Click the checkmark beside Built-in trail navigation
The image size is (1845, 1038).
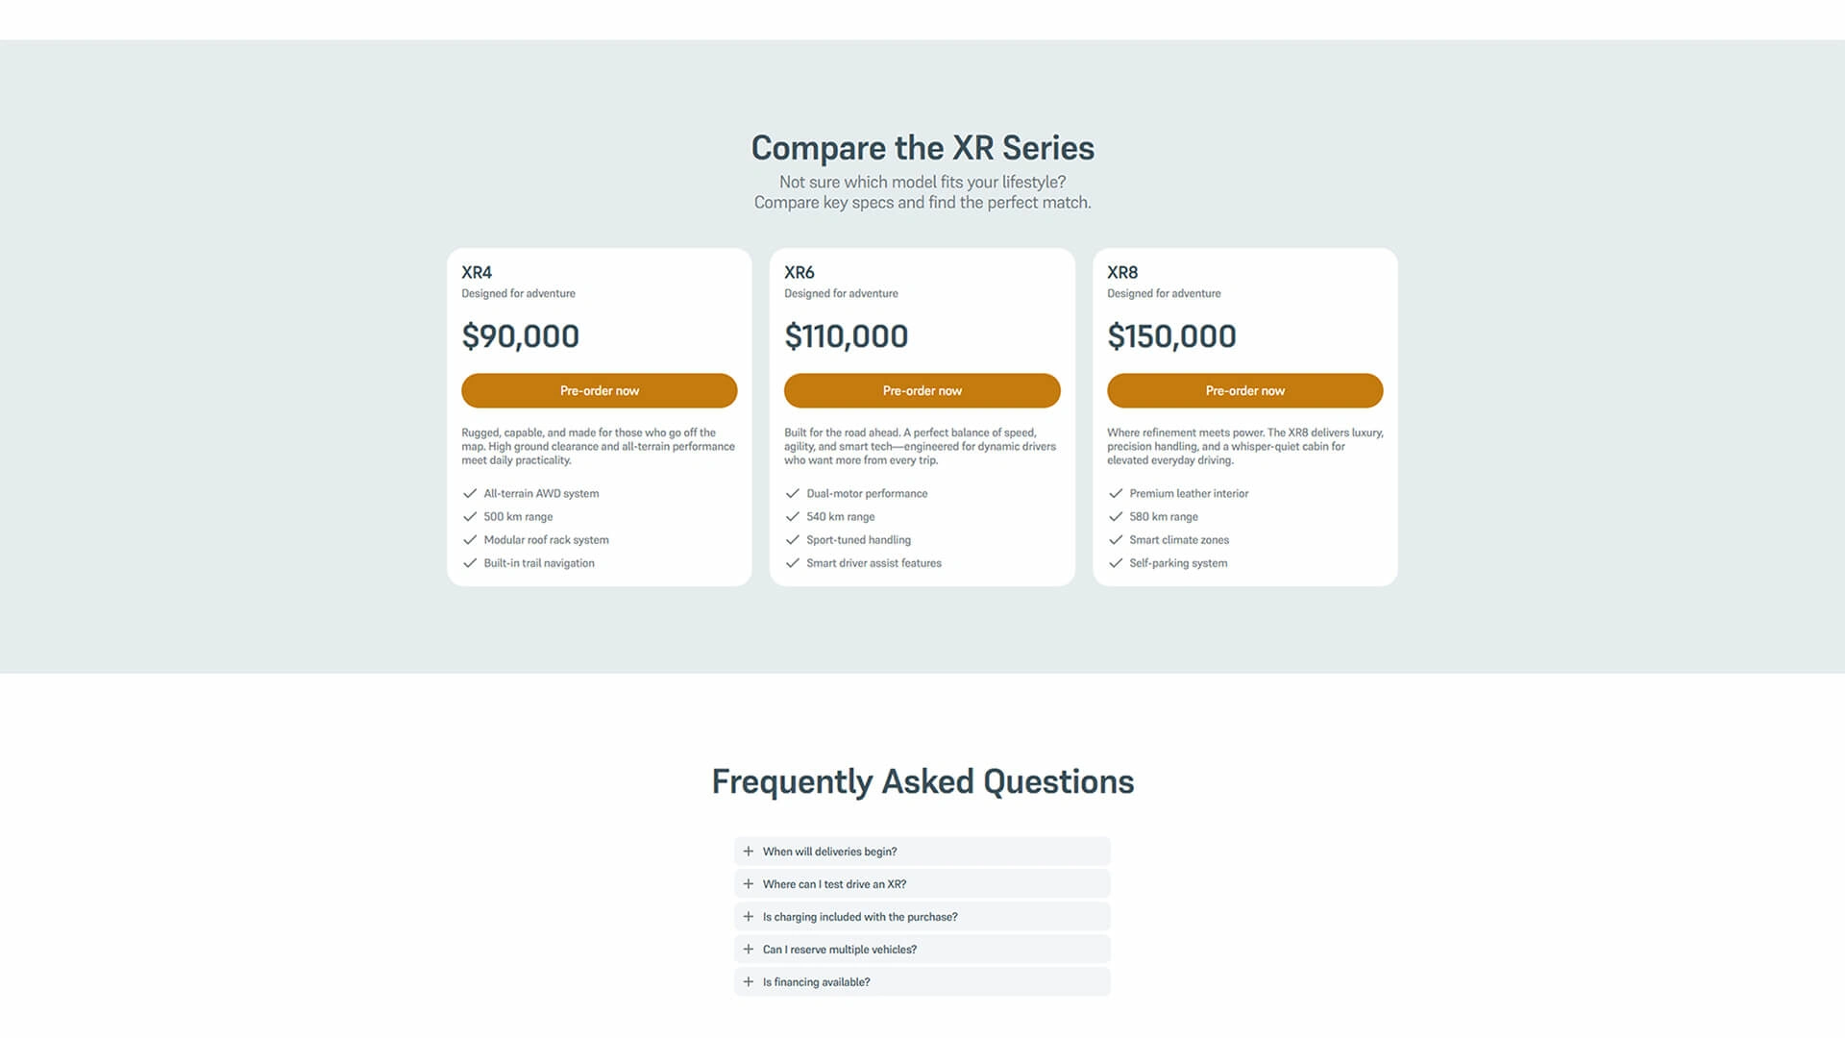[470, 562]
